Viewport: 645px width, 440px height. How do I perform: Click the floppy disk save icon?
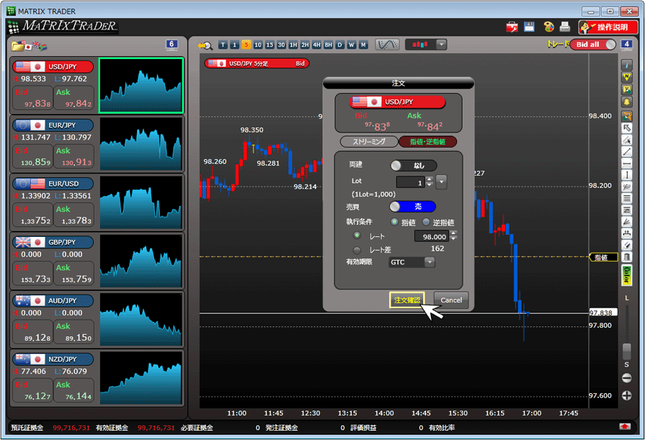pos(529,27)
